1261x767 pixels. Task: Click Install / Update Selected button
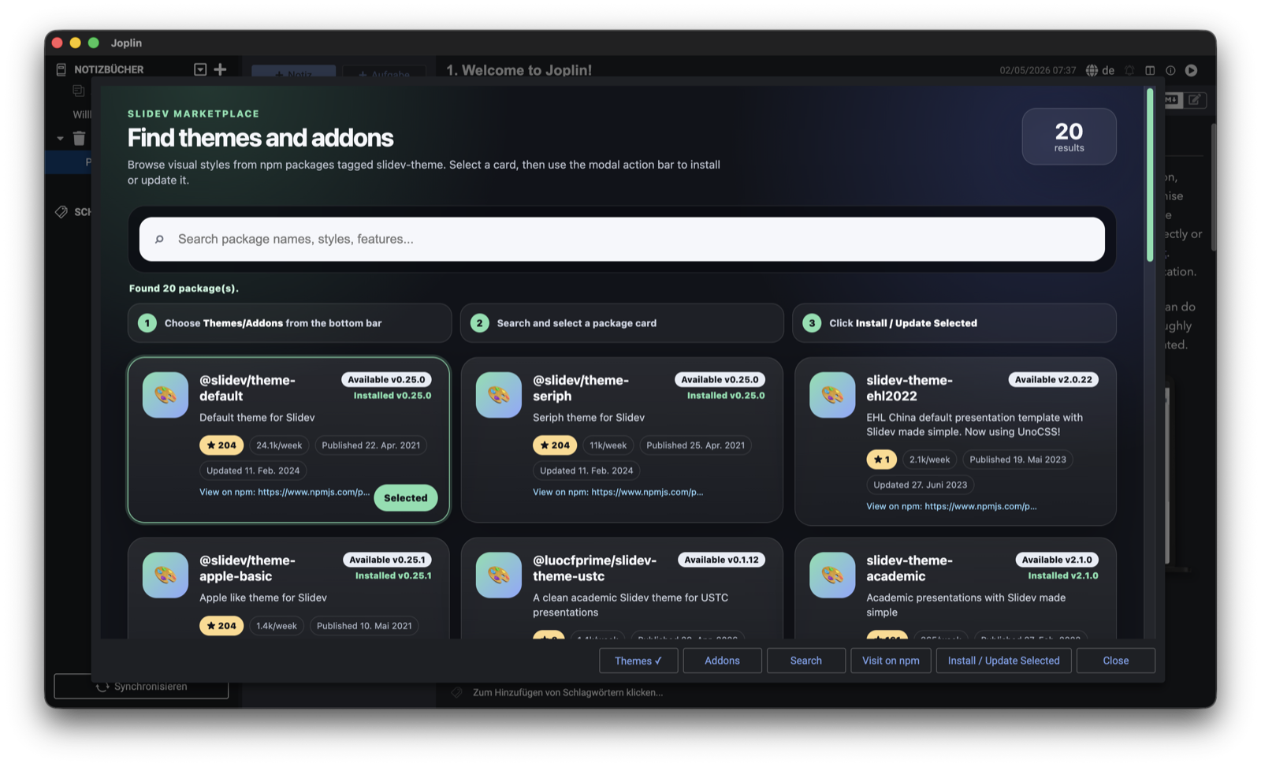point(1003,661)
